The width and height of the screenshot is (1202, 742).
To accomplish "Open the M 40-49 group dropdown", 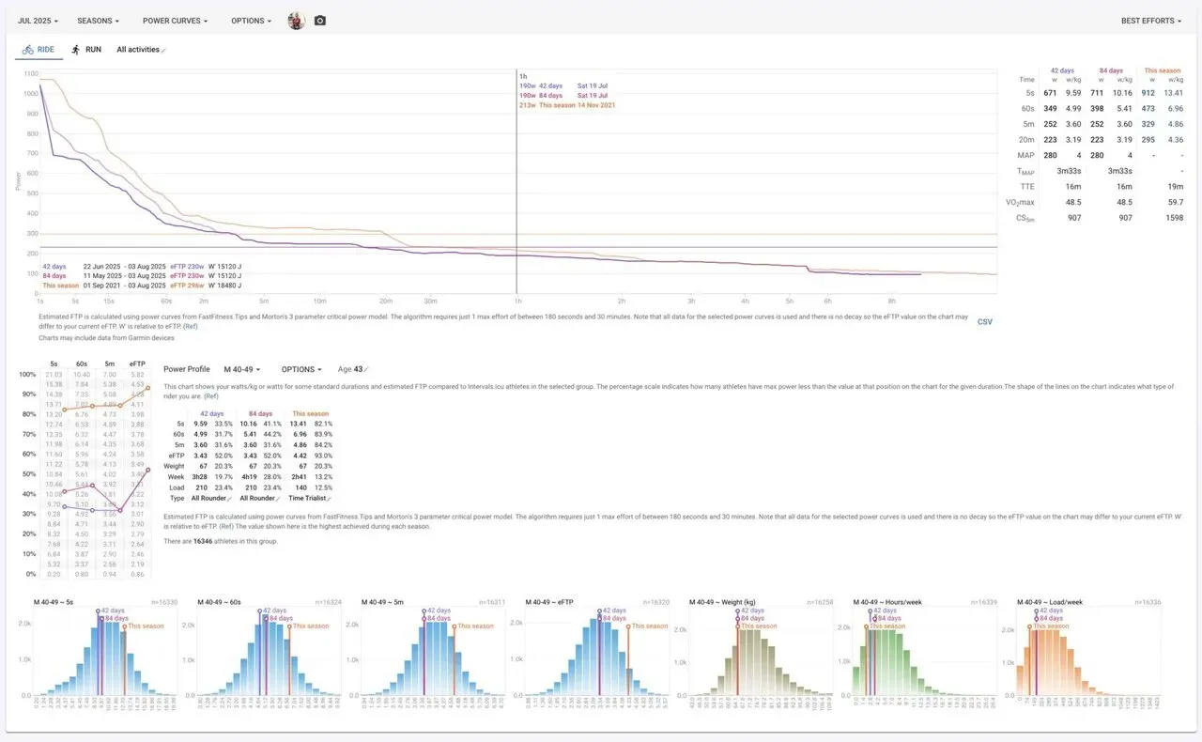I will click(x=242, y=370).
